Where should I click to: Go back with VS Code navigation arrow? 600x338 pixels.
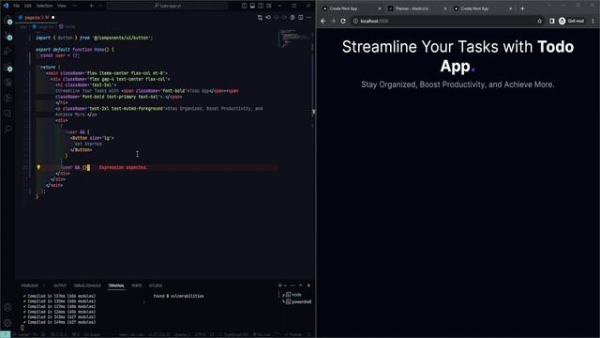coord(92,6)
